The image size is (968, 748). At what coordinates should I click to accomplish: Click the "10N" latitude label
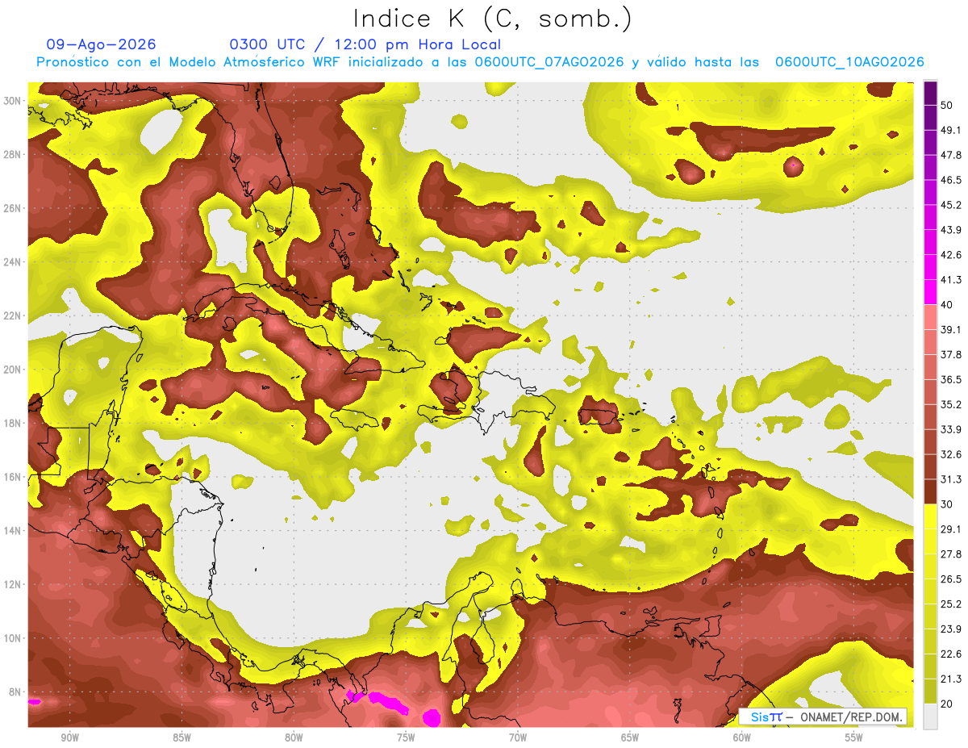(x=14, y=638)
